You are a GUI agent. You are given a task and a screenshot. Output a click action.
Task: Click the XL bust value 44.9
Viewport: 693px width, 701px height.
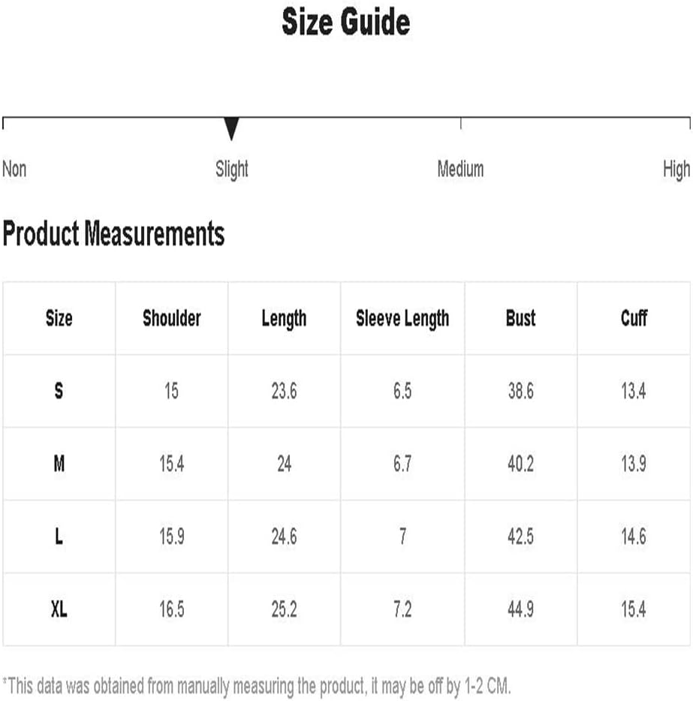[x=520, y=609]
